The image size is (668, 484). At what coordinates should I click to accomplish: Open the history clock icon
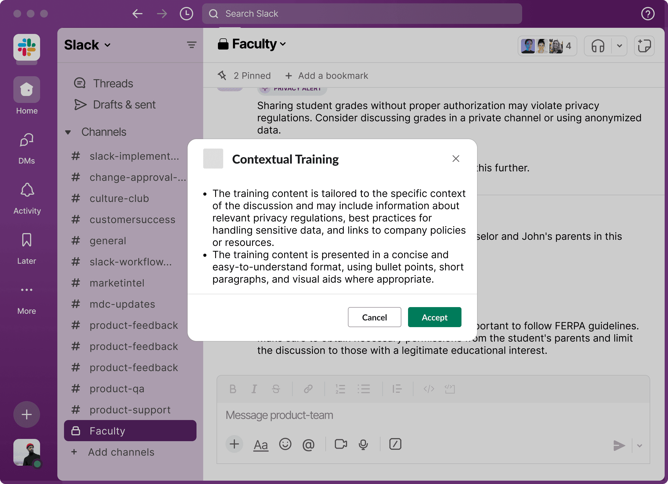(186, 14)
